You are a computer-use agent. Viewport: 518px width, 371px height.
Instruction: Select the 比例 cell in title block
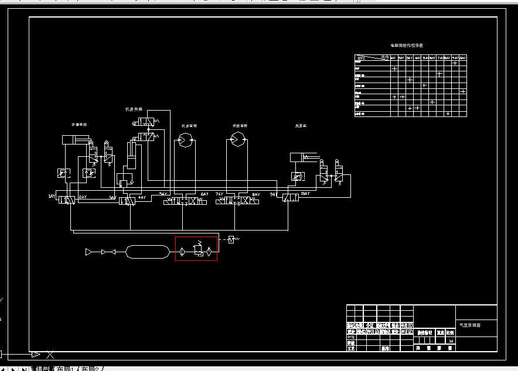tap(450, 333)
